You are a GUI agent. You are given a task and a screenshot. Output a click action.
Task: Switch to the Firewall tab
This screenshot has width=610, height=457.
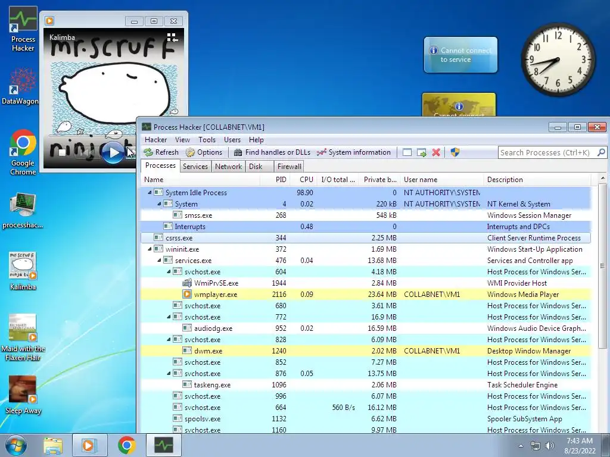click(289, 167)
